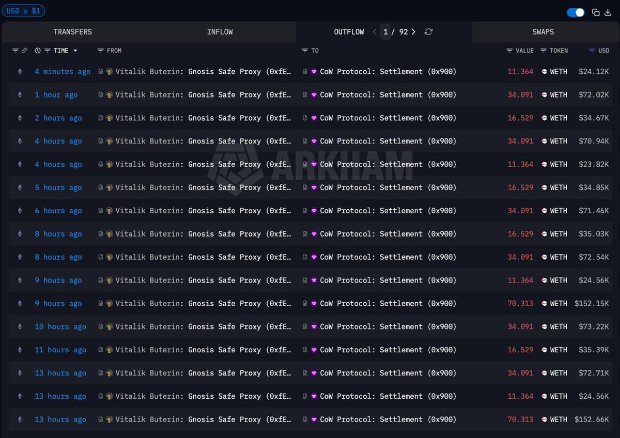The width and height of the screenshot is (620, 438).
Task: Toggle the blue switch at top right
Action: coord(576,12)
